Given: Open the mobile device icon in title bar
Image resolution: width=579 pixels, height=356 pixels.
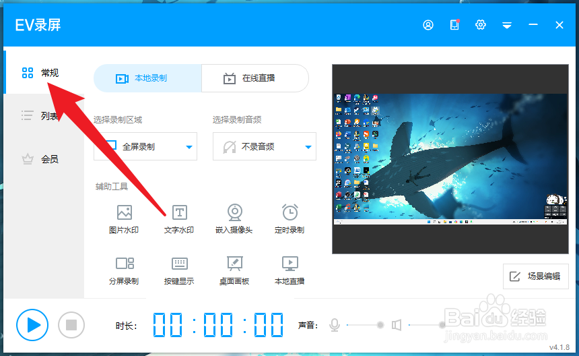Looking at the screenshot, I should point(454,25).
